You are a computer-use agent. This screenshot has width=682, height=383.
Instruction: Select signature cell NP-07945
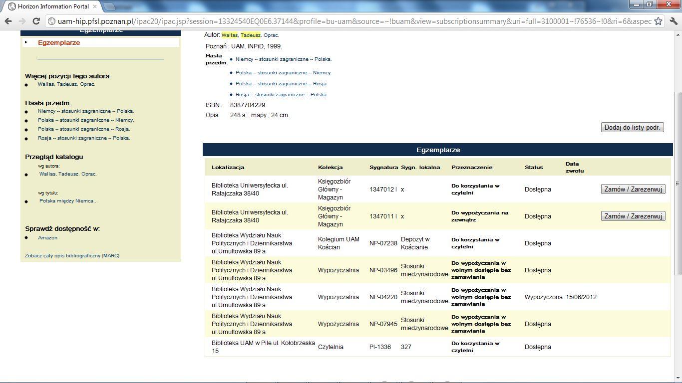(x=383, y=324)
